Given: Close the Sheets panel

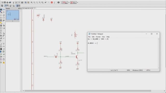Looking at the screenshot, I should [21, 8].
